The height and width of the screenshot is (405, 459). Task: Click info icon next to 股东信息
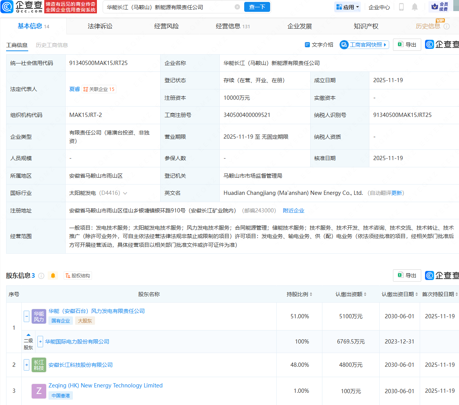(41, 276)
